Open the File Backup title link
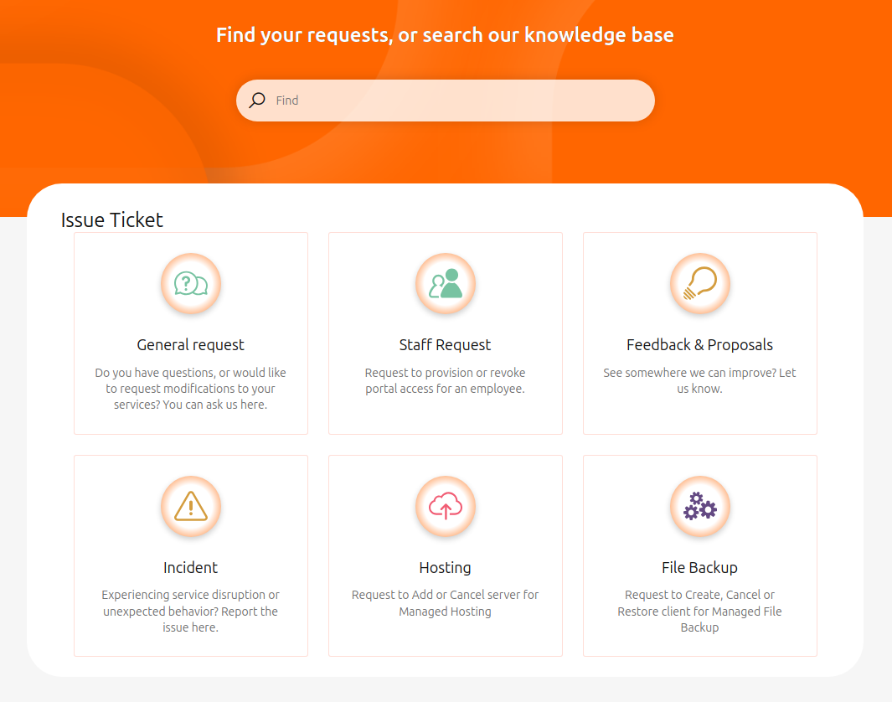892x702 pixels. click(x=700, y=568)
